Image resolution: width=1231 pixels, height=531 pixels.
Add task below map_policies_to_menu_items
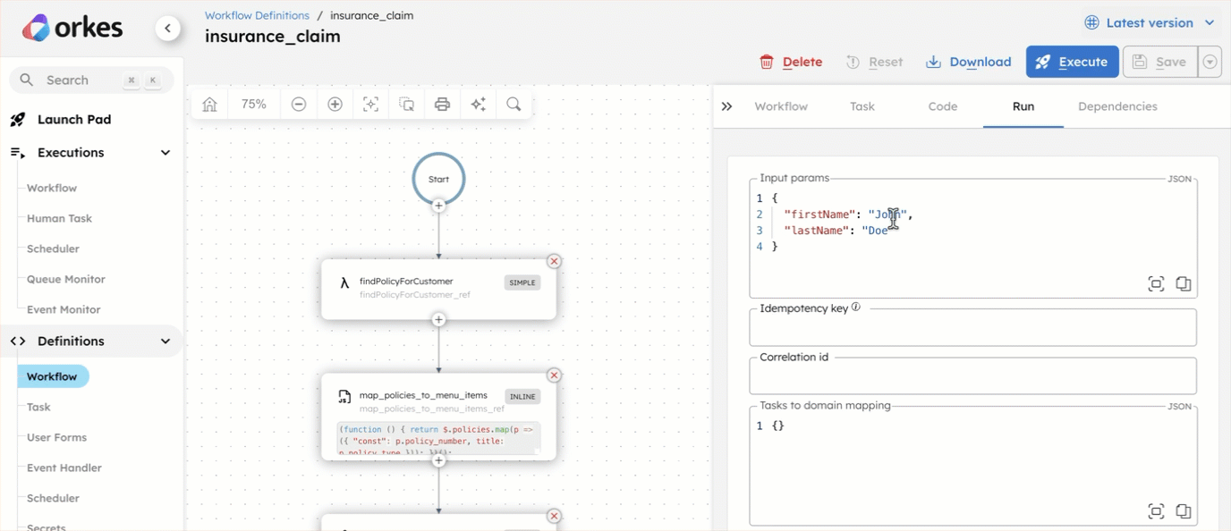pyautogui.click(x=438, y=460)
